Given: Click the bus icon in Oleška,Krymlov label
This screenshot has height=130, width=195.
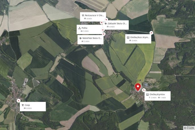Looking at the screenshot, I should (x=147, y=94).
